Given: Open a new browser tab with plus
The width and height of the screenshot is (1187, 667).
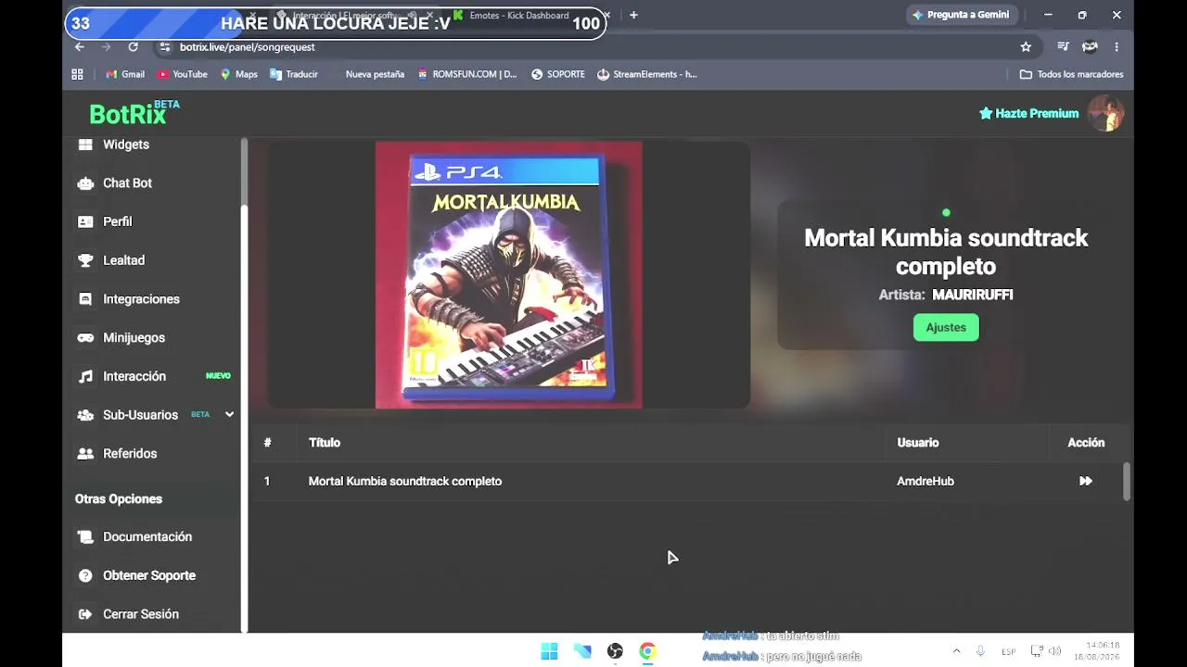Looking at the screenshot, I should [633, 15].
